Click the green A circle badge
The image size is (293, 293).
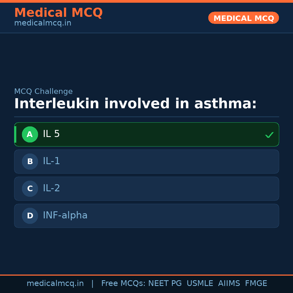point(30,134)
